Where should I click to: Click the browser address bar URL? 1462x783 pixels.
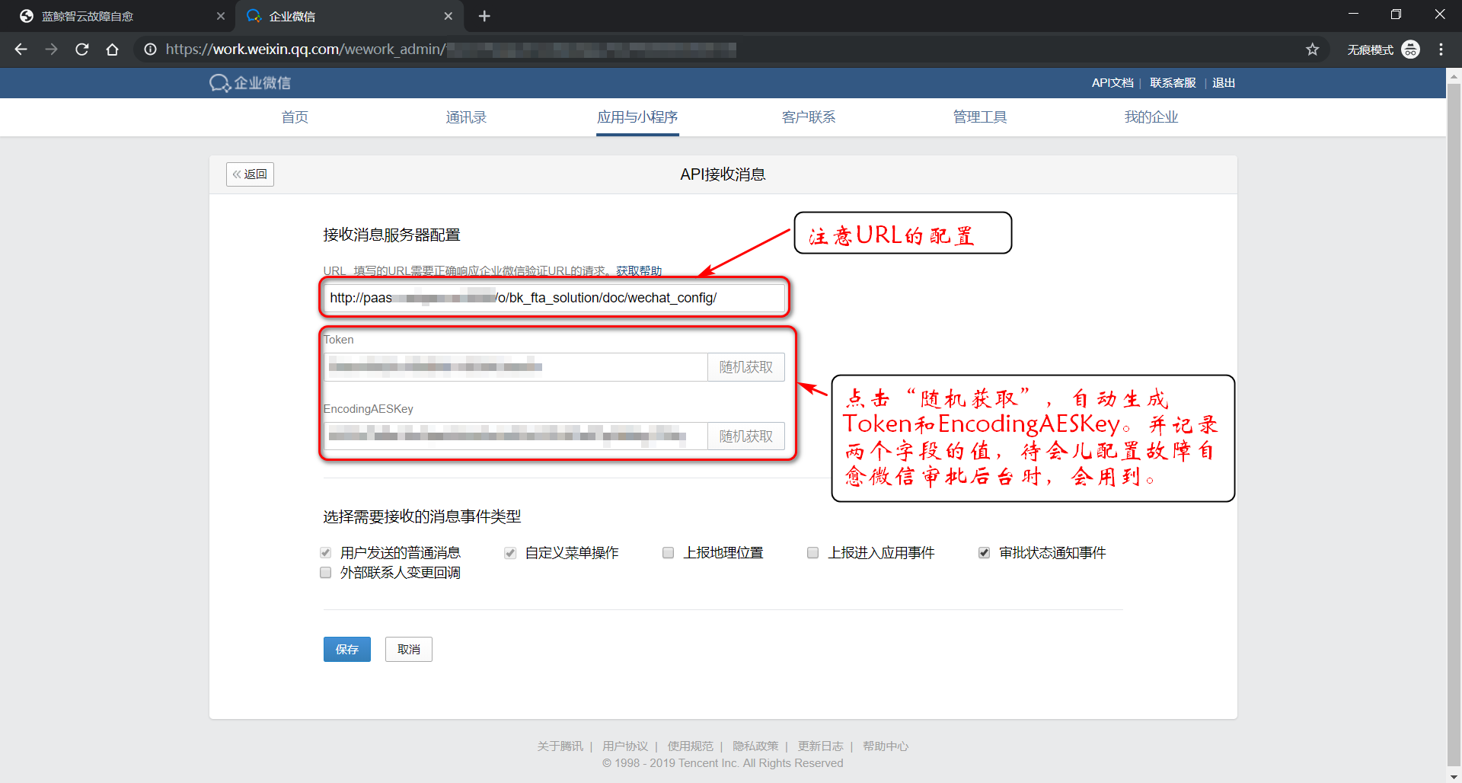451,50
